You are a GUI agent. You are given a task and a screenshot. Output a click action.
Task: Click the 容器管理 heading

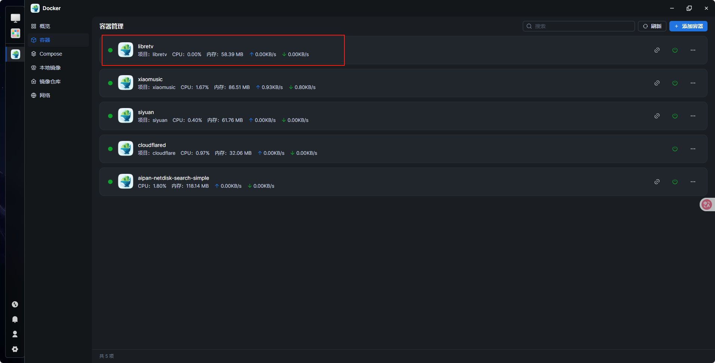point(111,26)
